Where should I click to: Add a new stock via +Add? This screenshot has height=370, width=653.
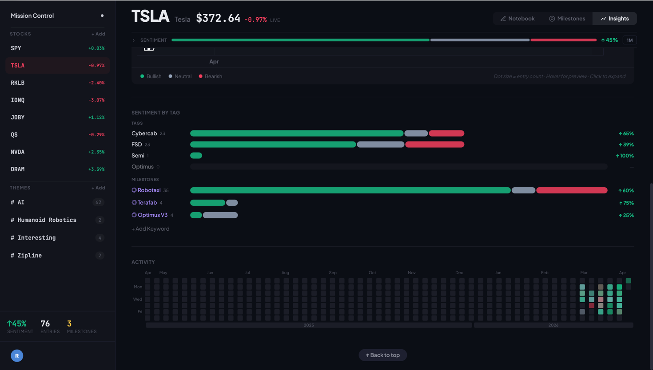click(98, 34)
